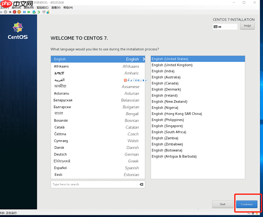Choose English (United States) locale
Viewport: 263px width, 217px height.
click(x=198, y=59)
